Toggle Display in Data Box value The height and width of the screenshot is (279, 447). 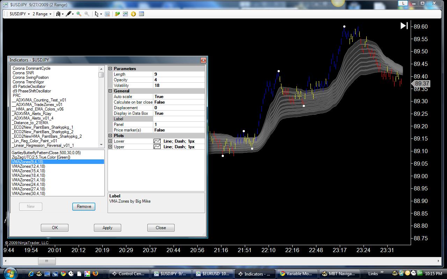click(x=179, y=113)
